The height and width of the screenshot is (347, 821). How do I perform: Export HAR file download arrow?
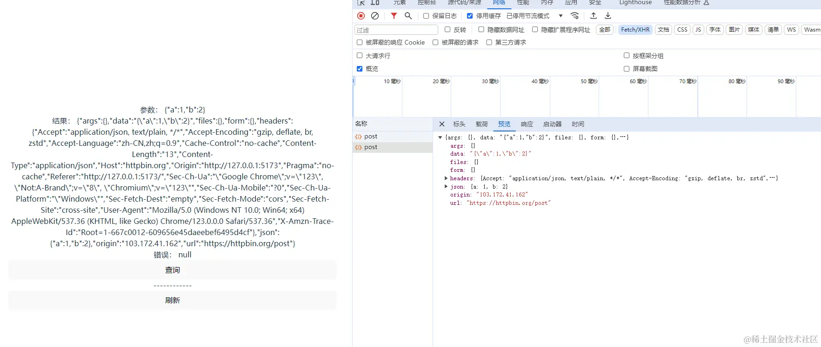click(x=608, y=16)
